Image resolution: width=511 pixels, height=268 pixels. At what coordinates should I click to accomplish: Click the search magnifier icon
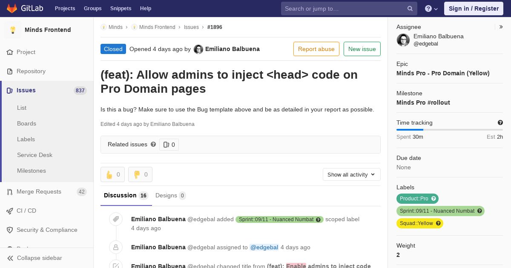click(410, 9)
